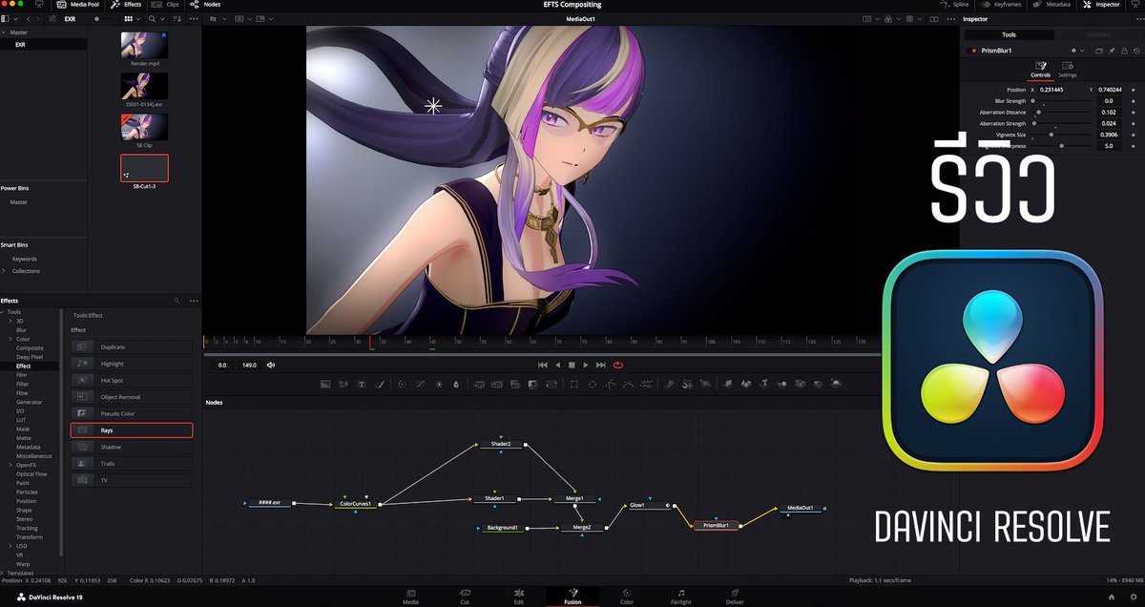The width and height of the screenshot is (1145, 607).
Task: Add a Brightness Contrast node from the toolbar
Action: (438, 383)
